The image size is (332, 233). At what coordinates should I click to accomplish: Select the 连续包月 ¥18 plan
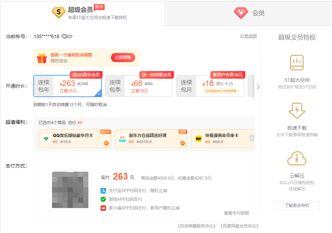pos(210,86)
